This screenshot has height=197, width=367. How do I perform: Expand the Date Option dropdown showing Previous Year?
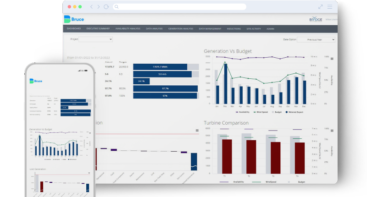(x=316, y=40)
